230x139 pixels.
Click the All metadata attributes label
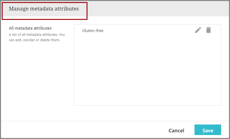[x=30, y=28]
